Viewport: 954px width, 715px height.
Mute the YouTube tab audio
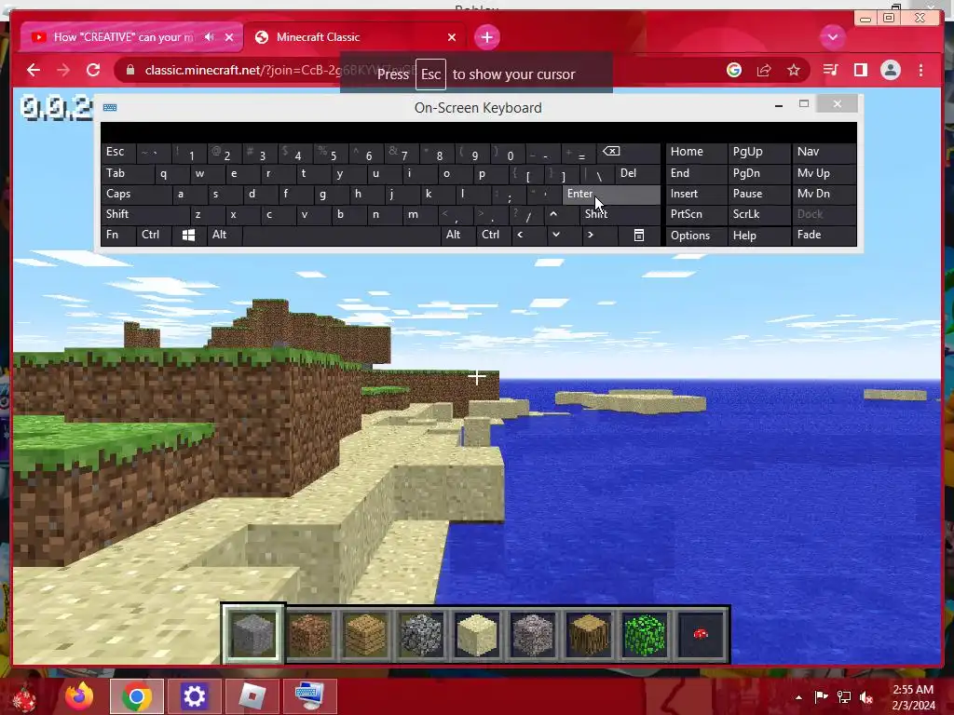coord(210,37)
